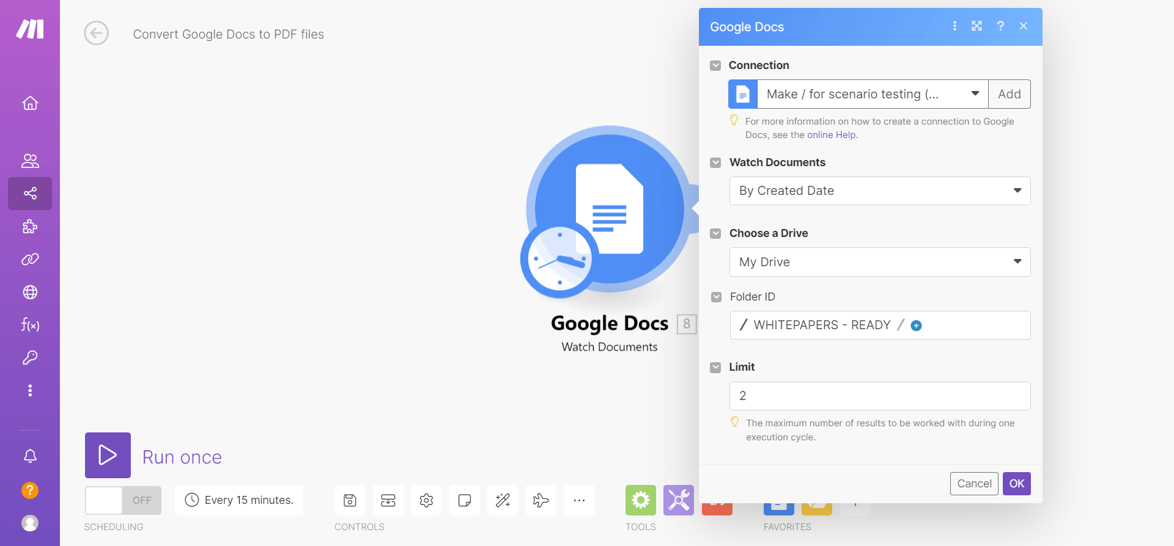Click the save scenario disk icon
Screen dimensions: 1174x546
pyautogui.click(x=350, y=501)
